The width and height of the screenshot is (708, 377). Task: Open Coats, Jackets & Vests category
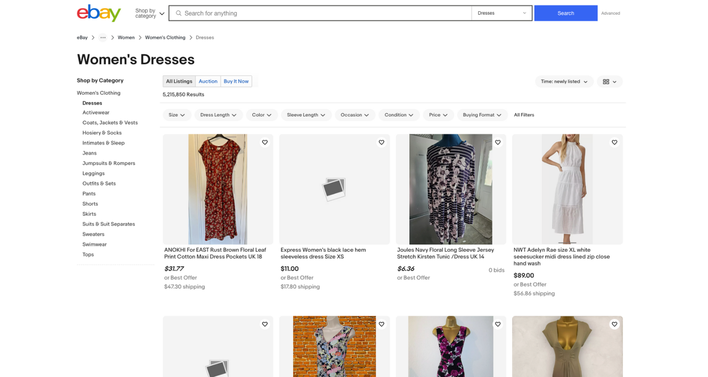pyautogui.click(x=110, y=123)
